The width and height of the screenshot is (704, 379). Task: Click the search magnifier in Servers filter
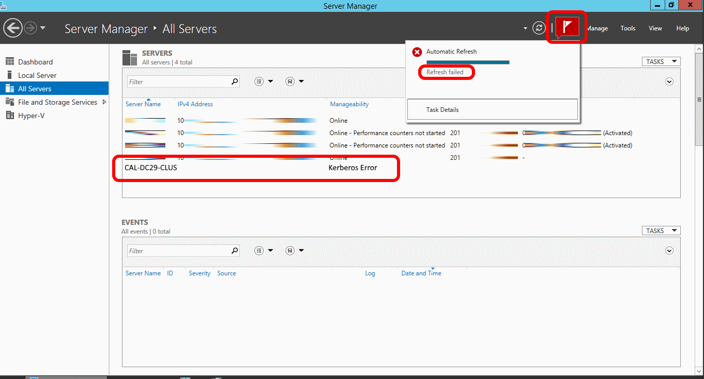(234, 81)
